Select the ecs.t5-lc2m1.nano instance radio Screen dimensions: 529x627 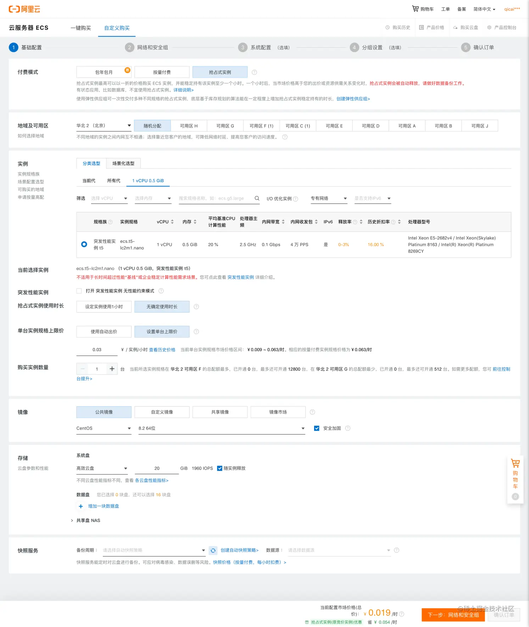(84, 244)
